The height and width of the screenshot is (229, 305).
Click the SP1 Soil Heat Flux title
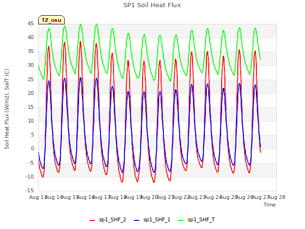[152, 5]
